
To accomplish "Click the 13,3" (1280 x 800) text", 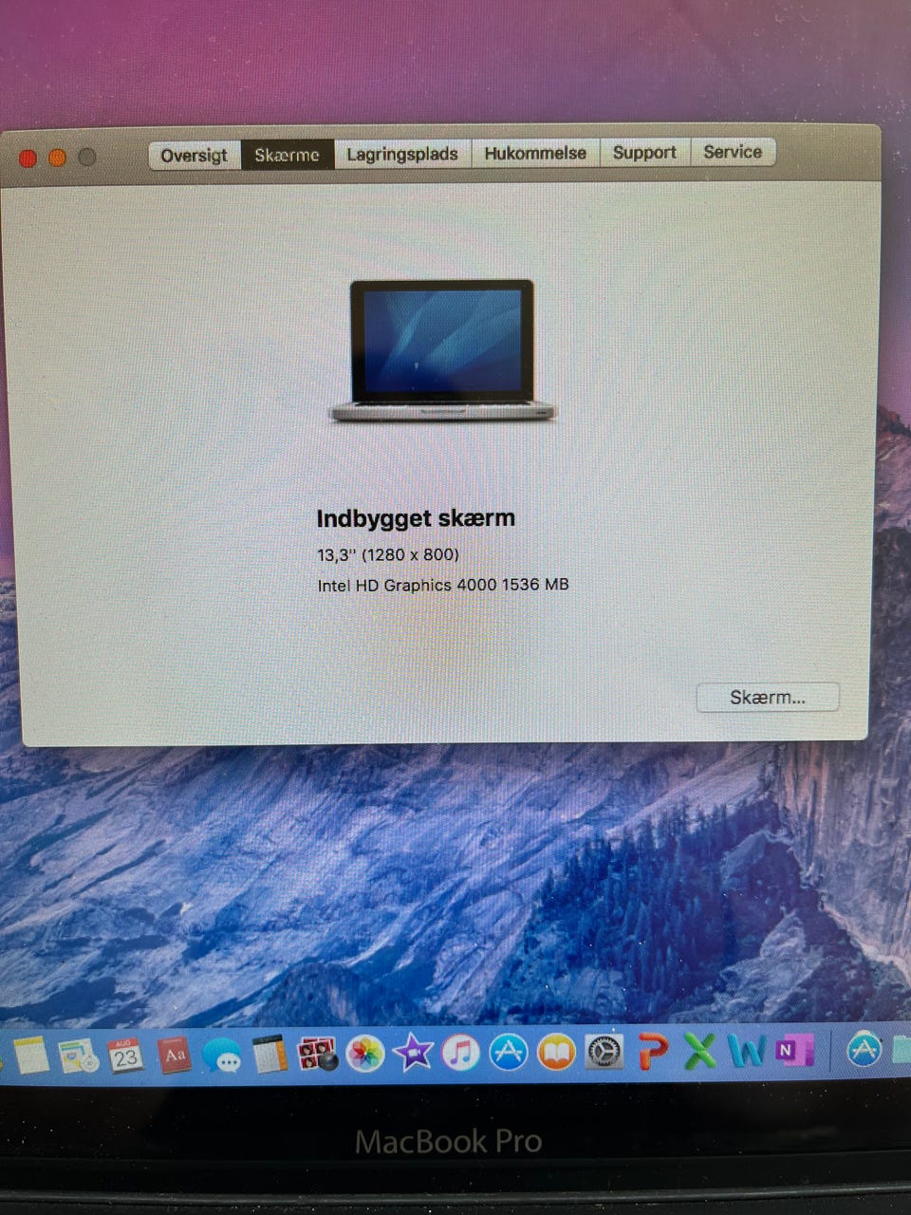I will tap(388, 554).
